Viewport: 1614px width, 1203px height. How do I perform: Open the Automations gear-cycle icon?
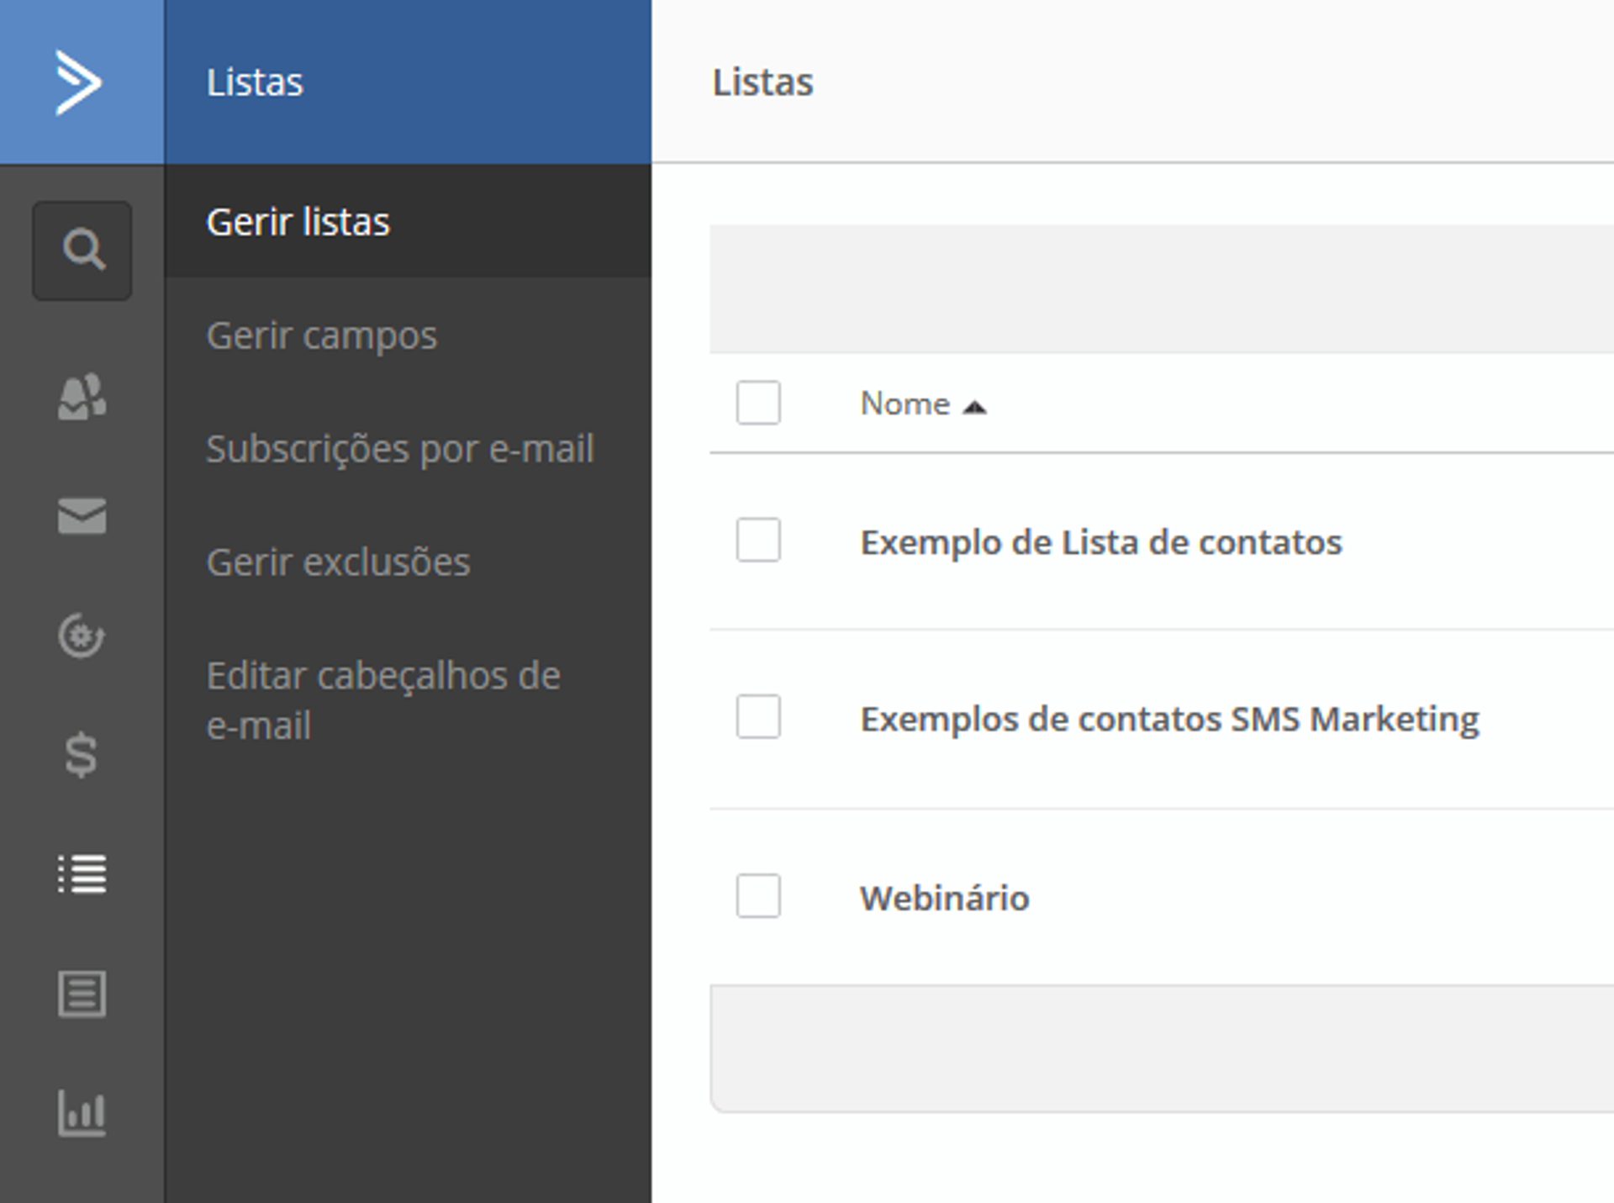[82, 636]
